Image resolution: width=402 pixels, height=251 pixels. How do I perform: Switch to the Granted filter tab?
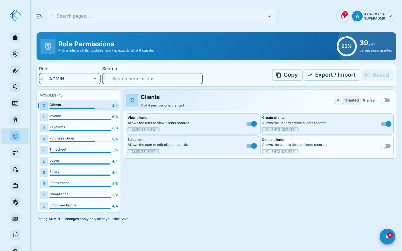point(351,100)
